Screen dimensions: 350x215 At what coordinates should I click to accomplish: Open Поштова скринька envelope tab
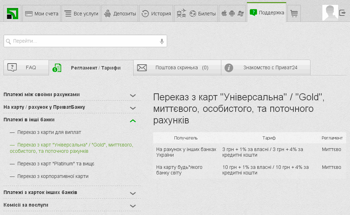click(177, 68)
